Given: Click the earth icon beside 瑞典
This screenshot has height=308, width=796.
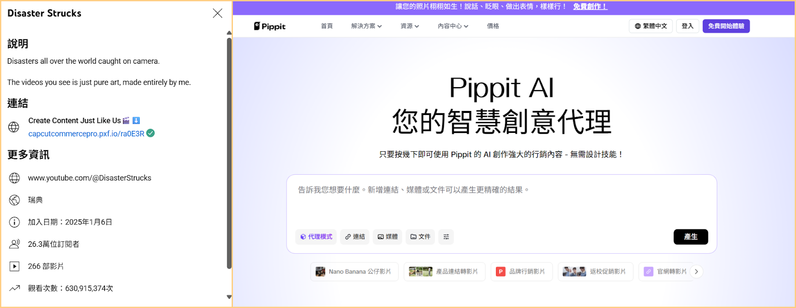Looking at the screenshot, I should [14, 200].
